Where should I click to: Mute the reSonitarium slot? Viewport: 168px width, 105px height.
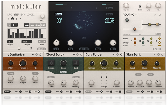coord(7,92)
